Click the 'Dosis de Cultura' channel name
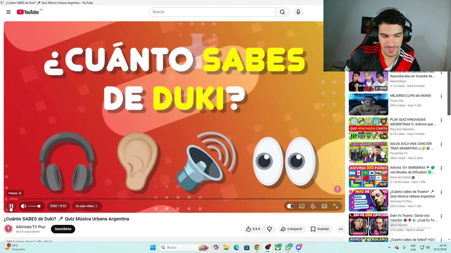This screenshot has height=253, width=451. coord(400,177)
